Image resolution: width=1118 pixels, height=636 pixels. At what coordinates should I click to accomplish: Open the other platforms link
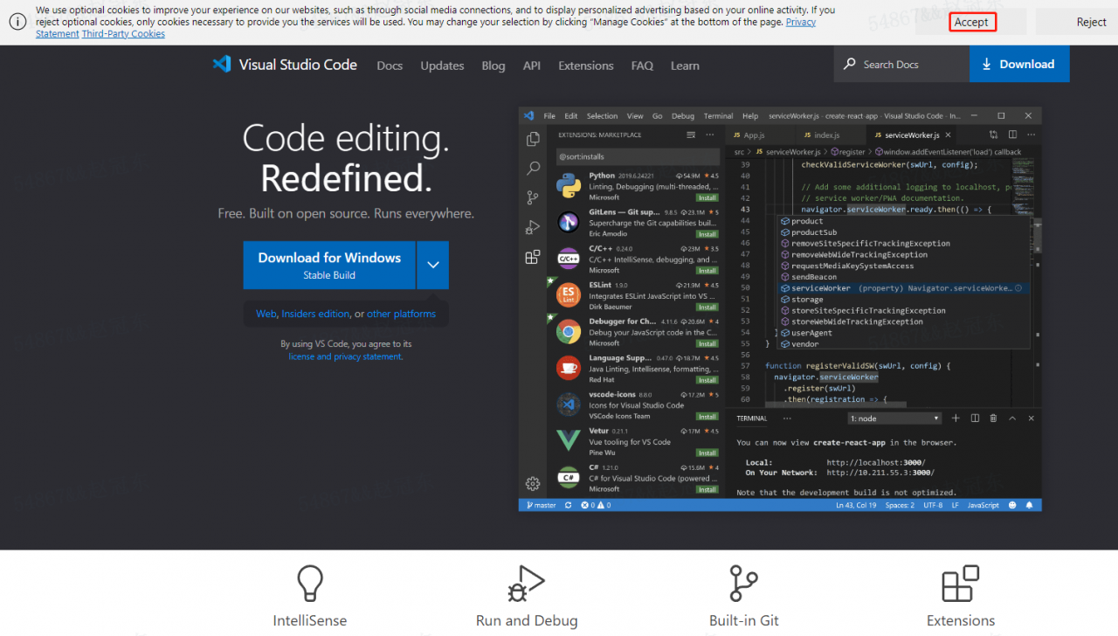(x=401, y=314)
